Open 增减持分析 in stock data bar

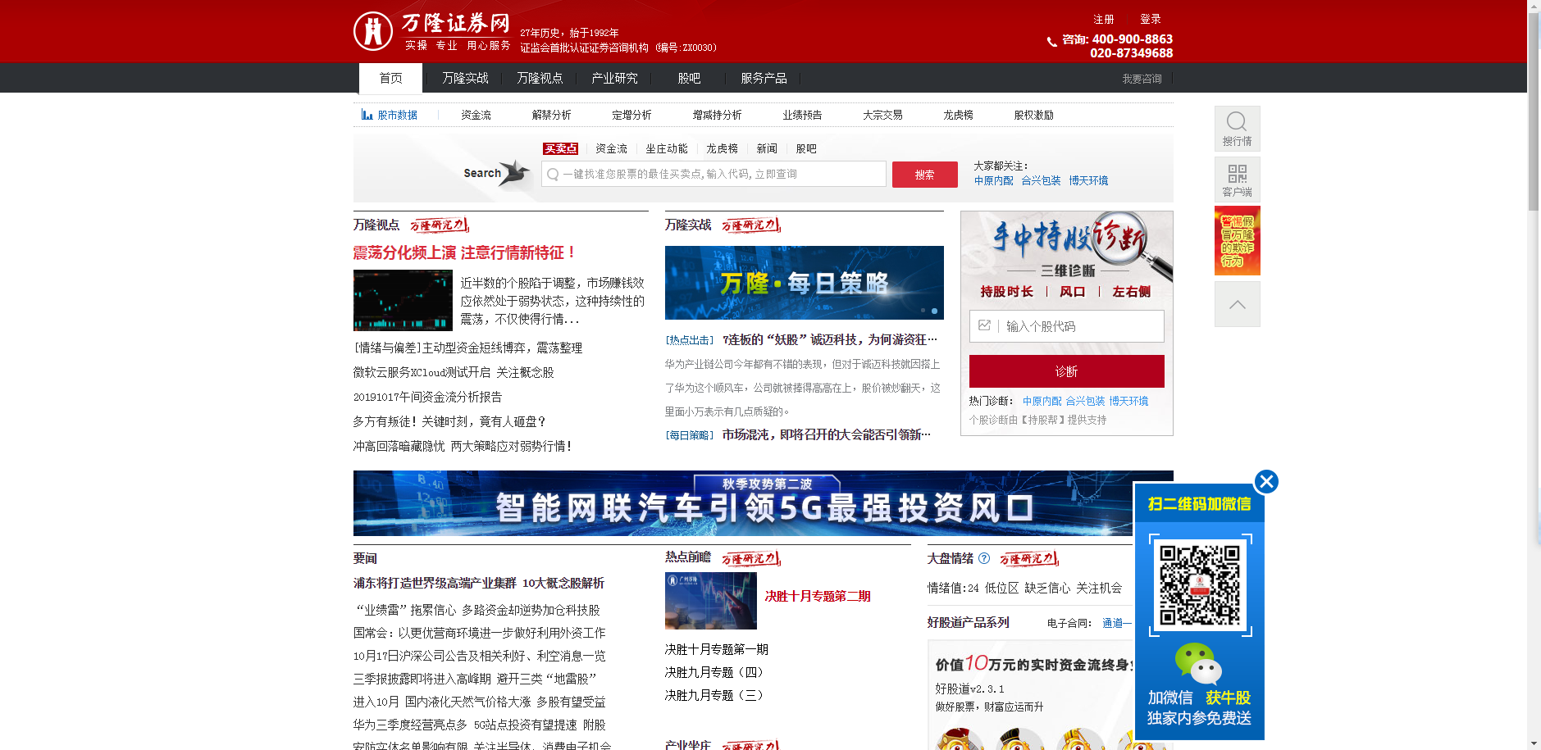(x=717, y=116)
